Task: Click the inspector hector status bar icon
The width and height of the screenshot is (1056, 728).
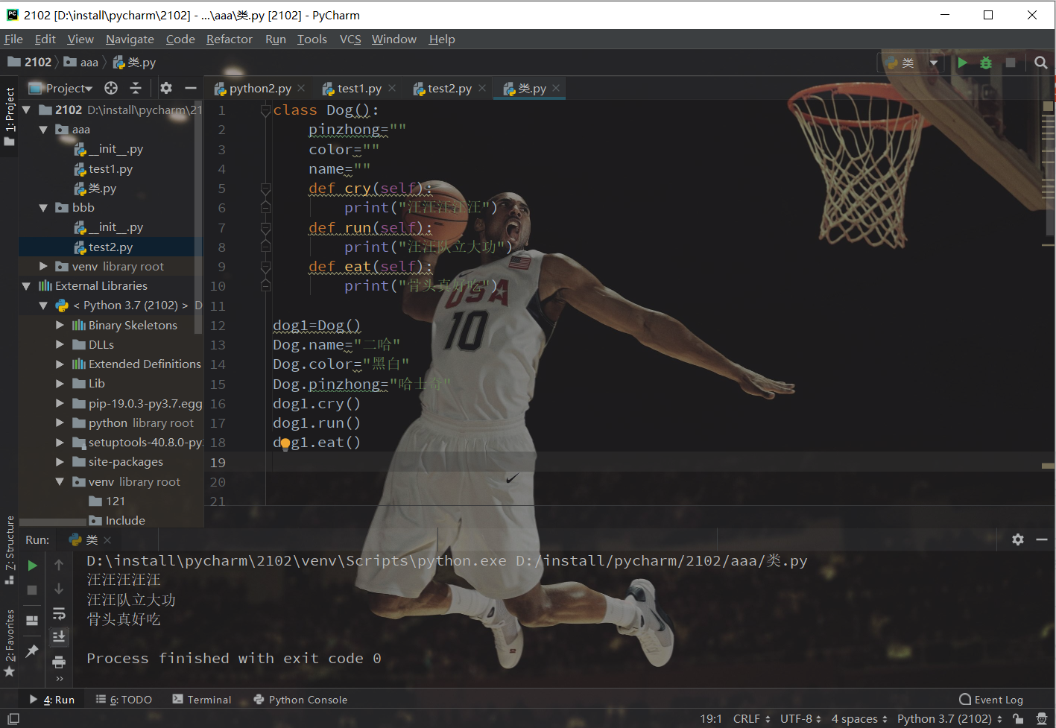Action: click(1041, 719)
